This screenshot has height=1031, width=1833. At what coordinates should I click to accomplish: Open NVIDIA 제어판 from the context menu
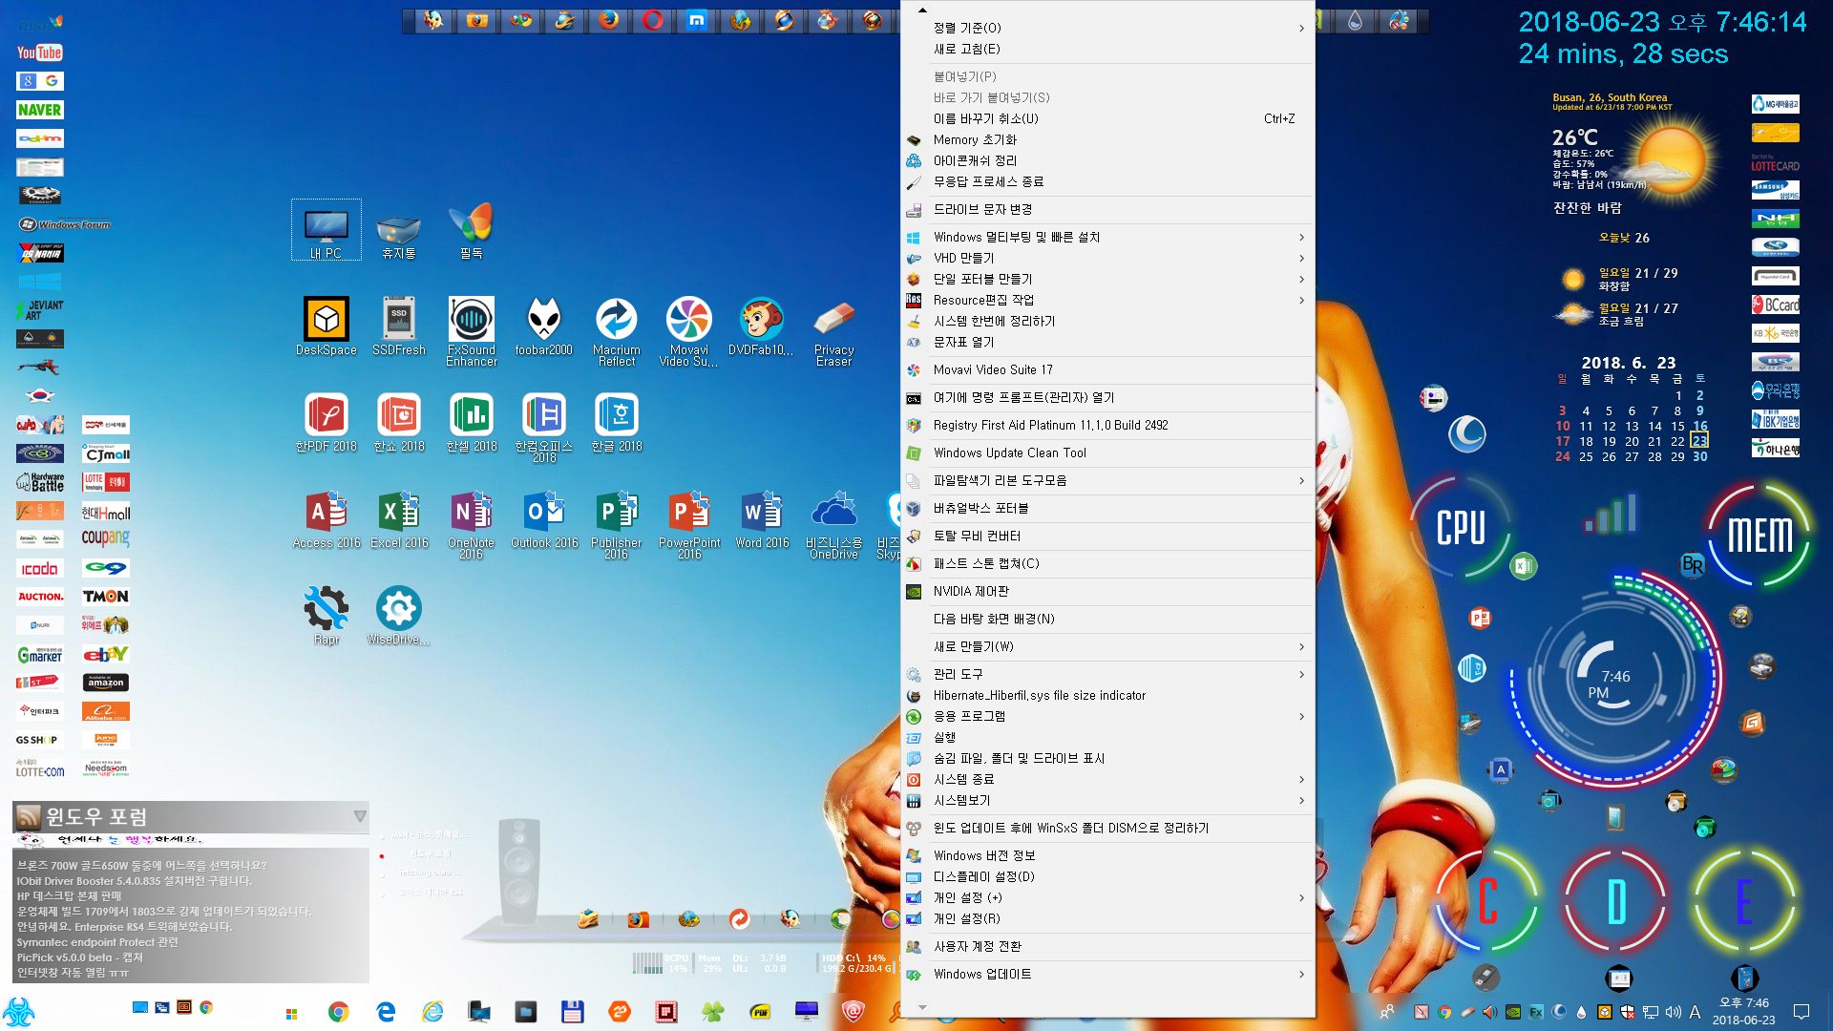pyautogui.click(x=1108, y=591)
